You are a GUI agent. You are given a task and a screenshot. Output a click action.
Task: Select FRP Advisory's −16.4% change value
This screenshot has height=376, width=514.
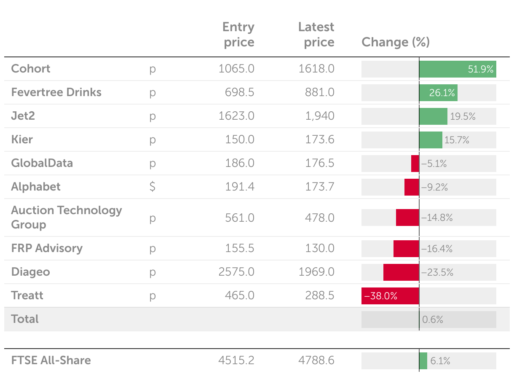click(x=437, y=249)
